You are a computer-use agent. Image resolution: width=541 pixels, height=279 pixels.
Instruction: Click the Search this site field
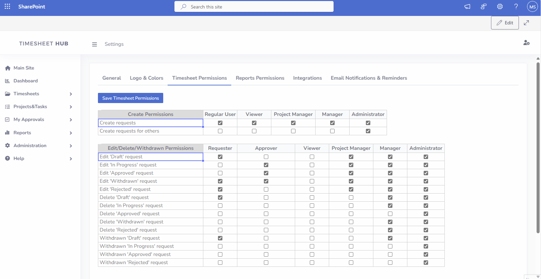click(x=254, y=7)
